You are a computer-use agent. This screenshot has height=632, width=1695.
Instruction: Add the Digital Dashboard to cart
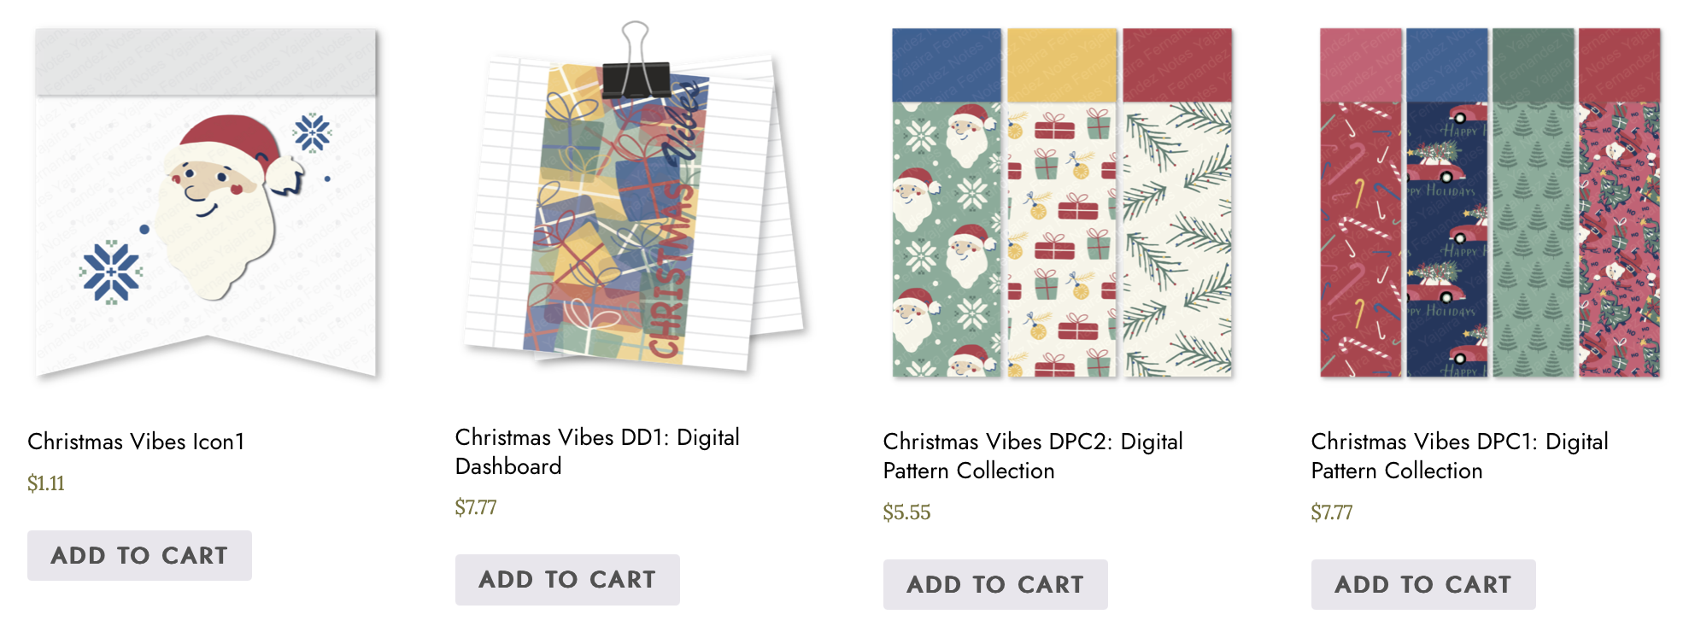click(x=567, y=579)
